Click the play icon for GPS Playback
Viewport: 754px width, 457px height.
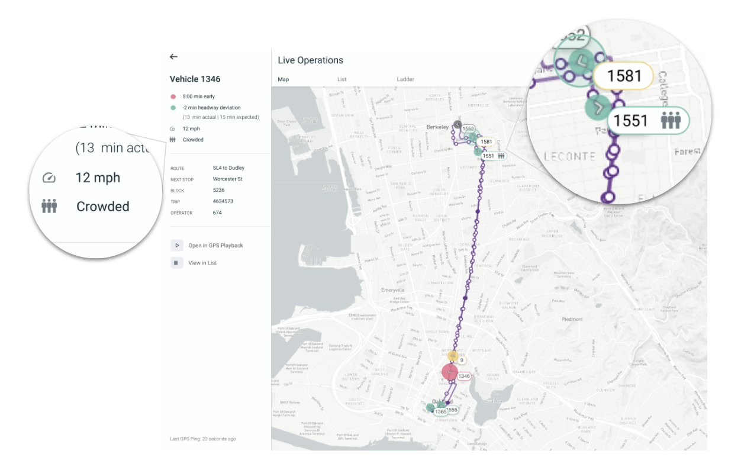click(x=177, y=246)
